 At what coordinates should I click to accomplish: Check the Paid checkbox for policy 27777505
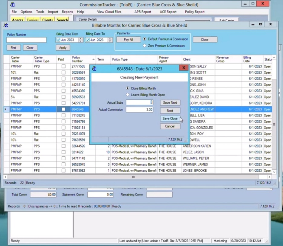coord(63,66)
